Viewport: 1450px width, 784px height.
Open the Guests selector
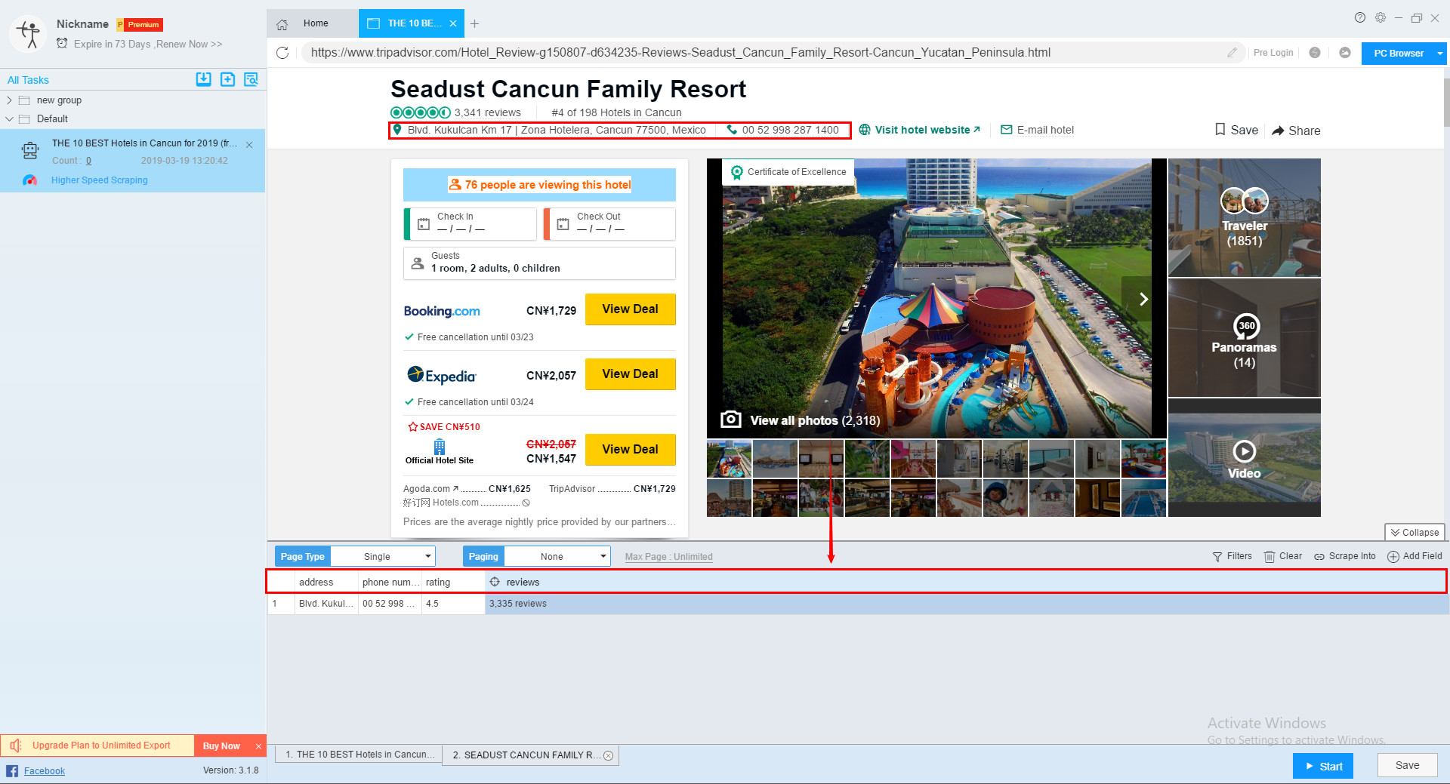(x=539, y=263)
